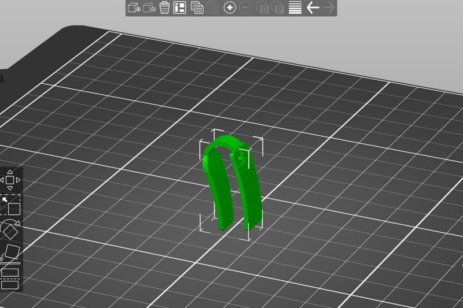Viewport: 463px width, 308px height.
Task: Click the grayed-out Paste icon
Action: [x=212, y=8]
